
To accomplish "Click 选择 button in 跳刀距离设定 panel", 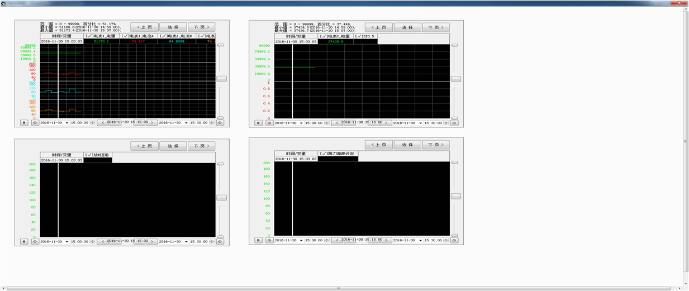I will (408, 144).
